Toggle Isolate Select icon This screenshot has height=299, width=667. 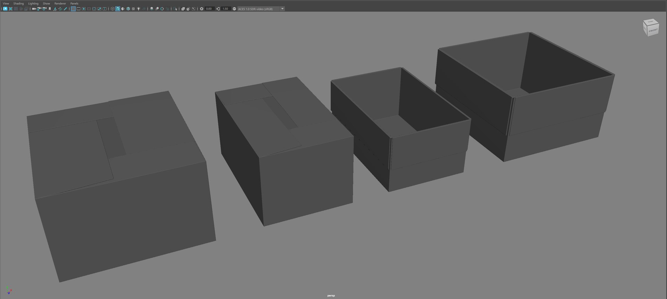(x=175, y=9)
